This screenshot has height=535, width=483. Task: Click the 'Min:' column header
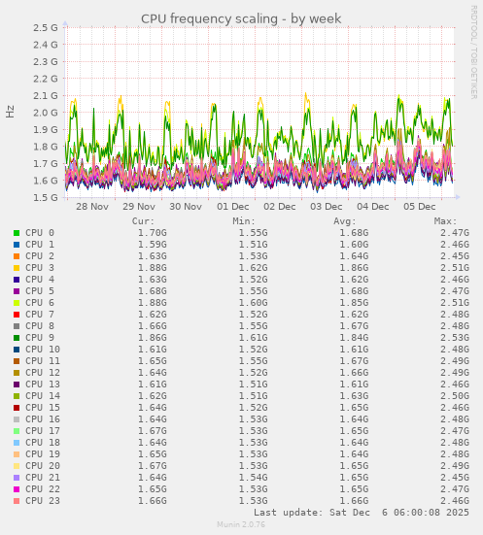[244, 221]
